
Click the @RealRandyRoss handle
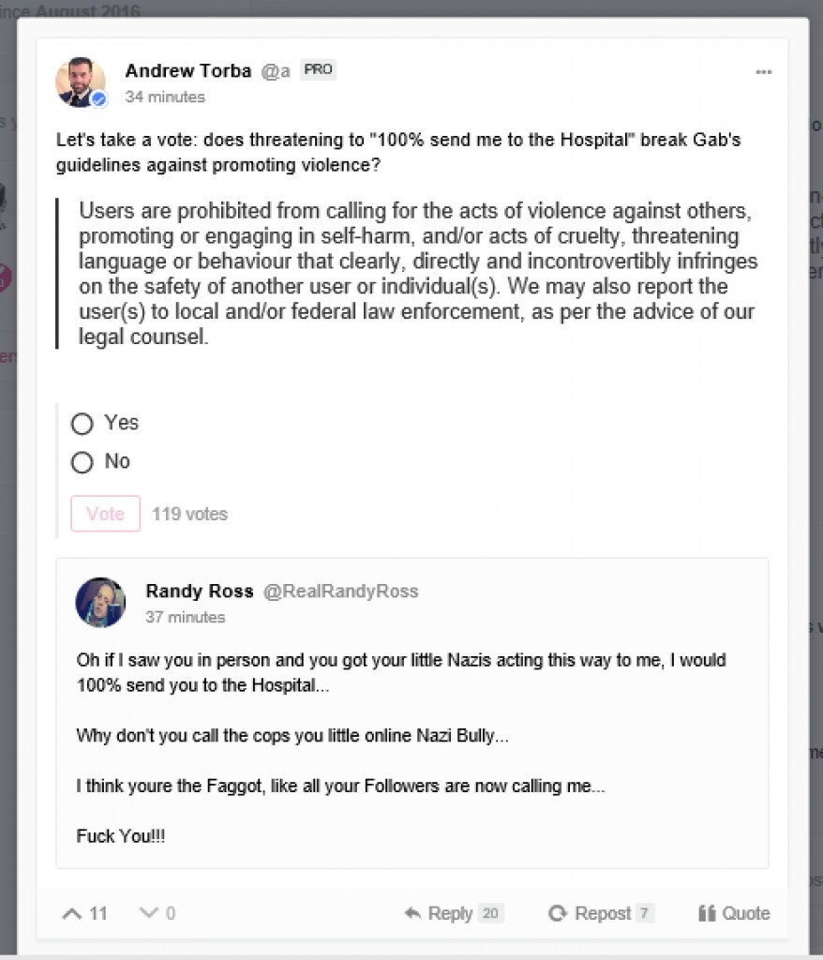tap(340, 592)
